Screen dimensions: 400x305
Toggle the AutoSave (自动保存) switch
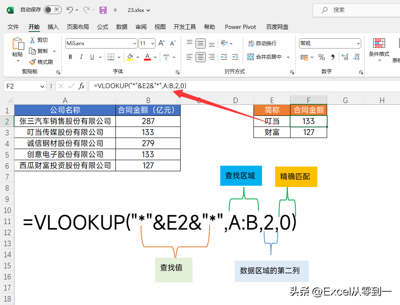pyautogui.click(x=53, y=10)
